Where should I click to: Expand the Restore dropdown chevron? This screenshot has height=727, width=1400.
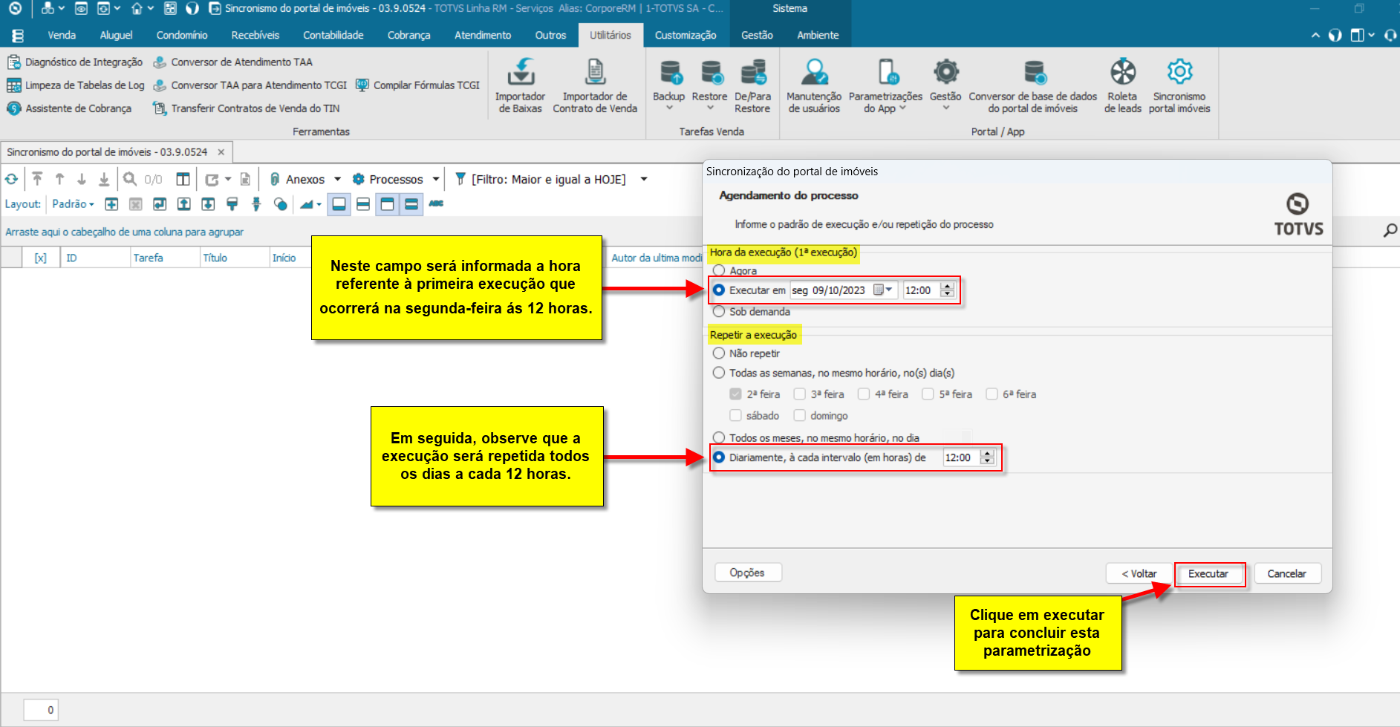(x=710, y=108)
